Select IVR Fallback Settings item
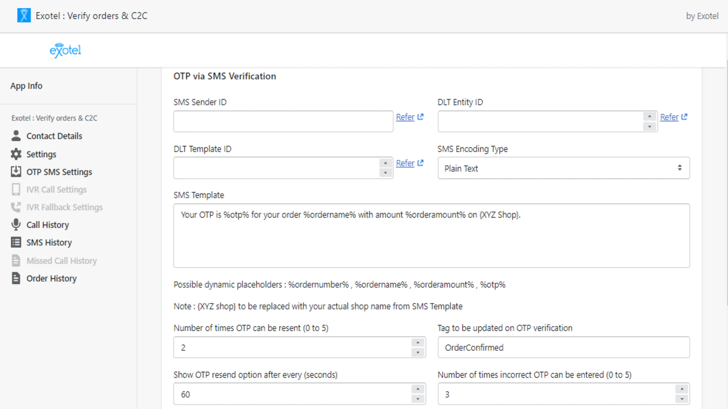This screenshot has height=409, width=728. [65, 207]
